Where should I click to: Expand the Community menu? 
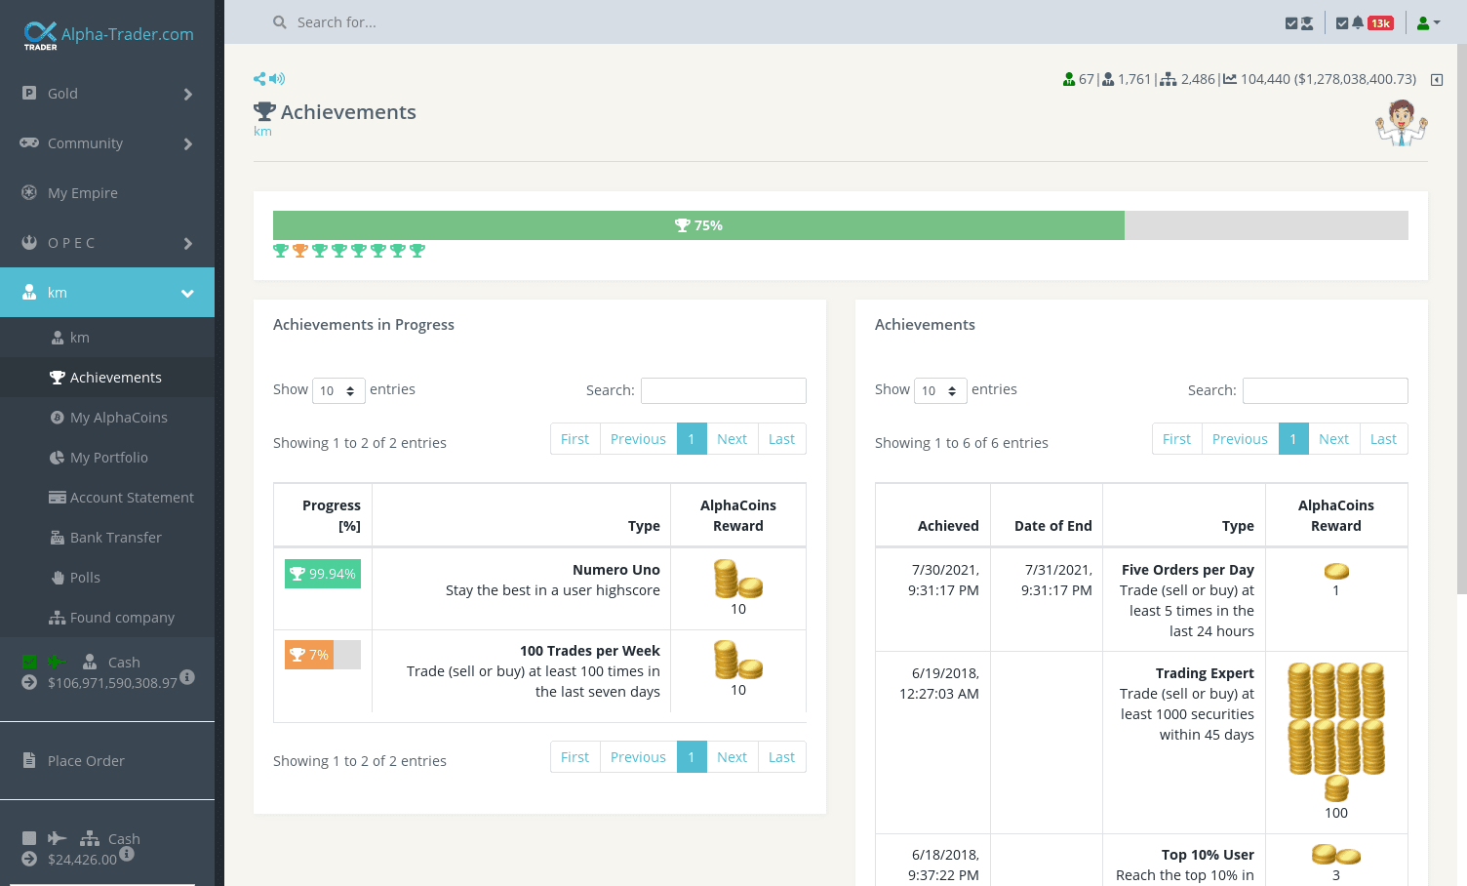[107, 143]
